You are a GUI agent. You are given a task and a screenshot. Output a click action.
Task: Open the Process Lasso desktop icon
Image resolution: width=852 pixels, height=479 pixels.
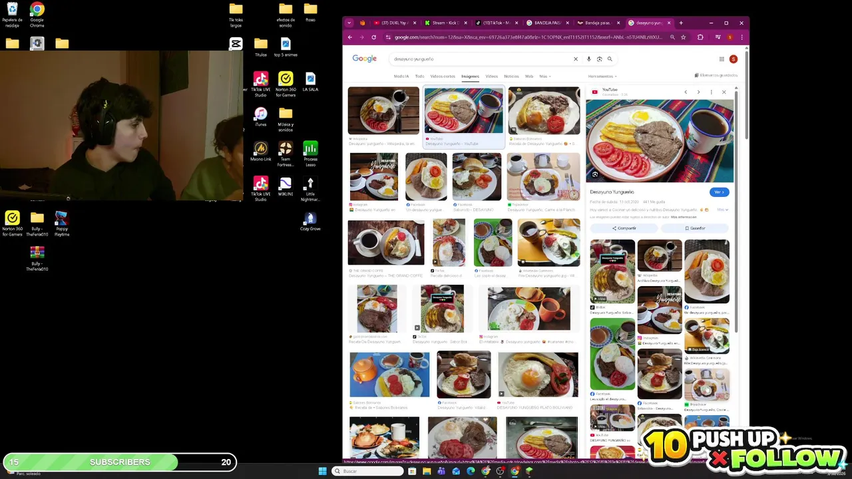pos(310,154)
